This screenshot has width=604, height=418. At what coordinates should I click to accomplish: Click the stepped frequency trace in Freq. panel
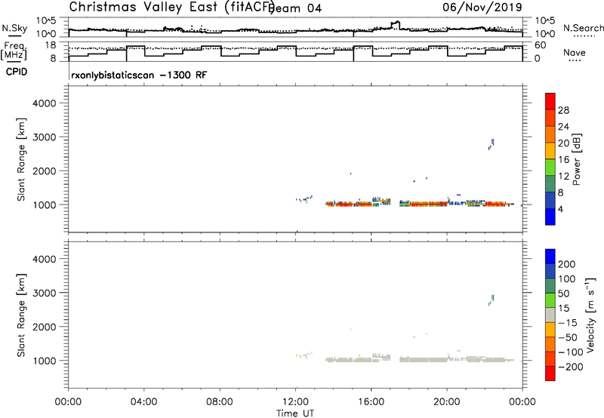point(295,51)
